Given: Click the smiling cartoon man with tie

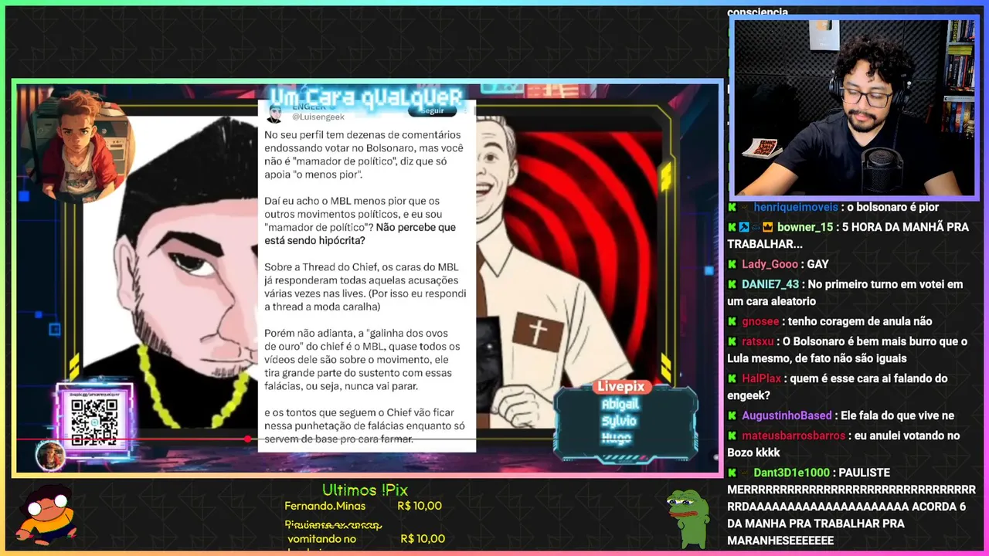Looking at the screenshot, I should coord(541,270).
